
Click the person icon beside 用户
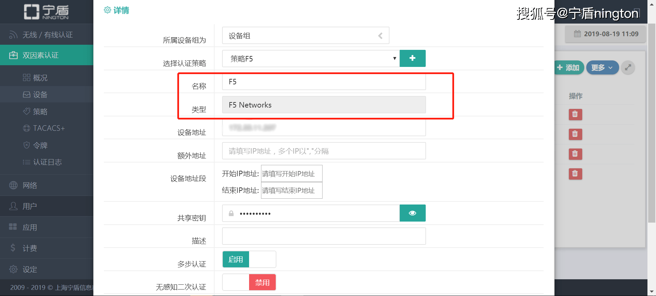pos(13,206)
